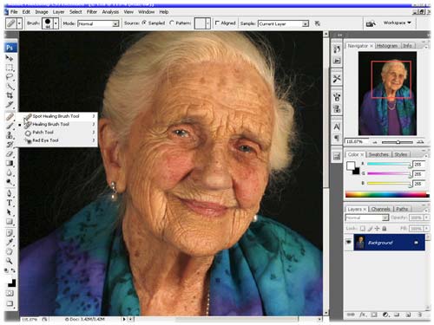Screen dimensions: 434x325
Task: Select the Rectangle shape tool
Action: point(10,222)
